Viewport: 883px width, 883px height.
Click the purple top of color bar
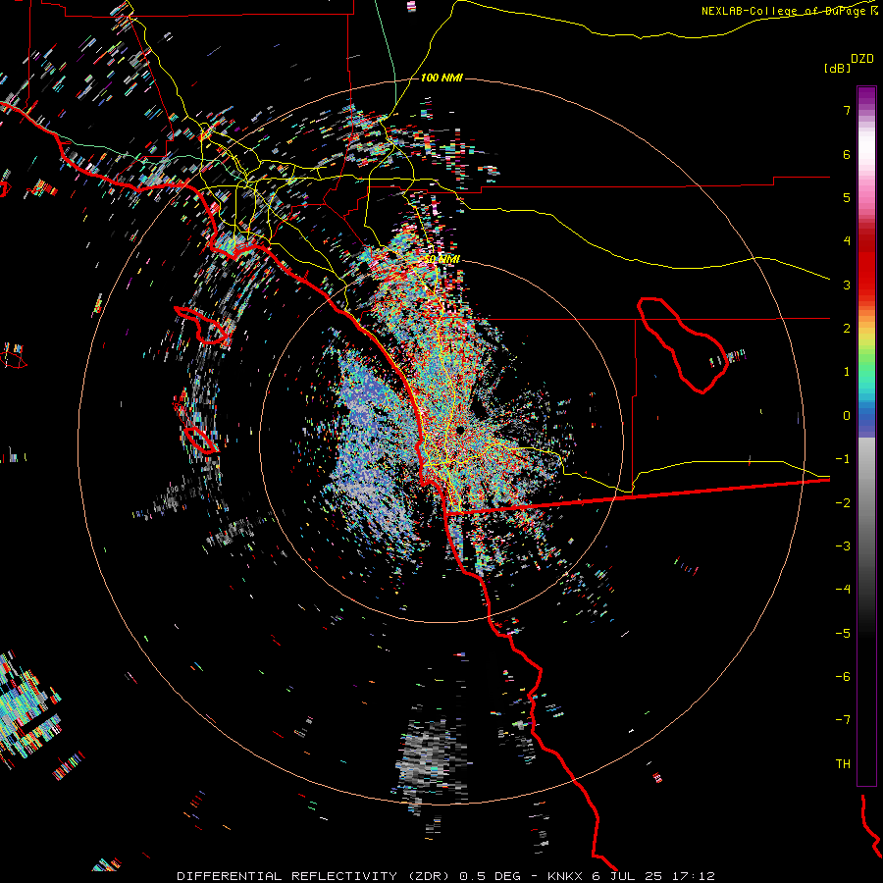tap(866, 96)
